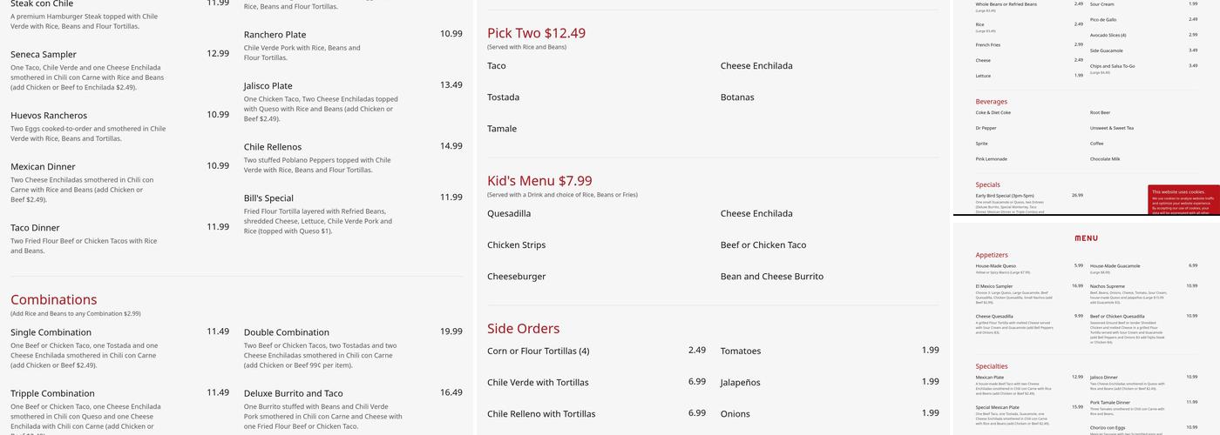This screenshot has height=435, width=1220.
Task: Click the Bill's Special menu entry
Action: 268,198
